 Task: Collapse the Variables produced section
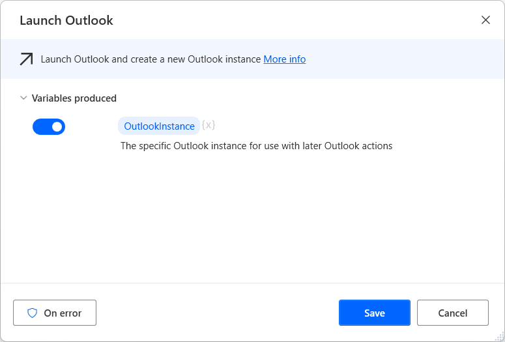click(x=23, y=98)
